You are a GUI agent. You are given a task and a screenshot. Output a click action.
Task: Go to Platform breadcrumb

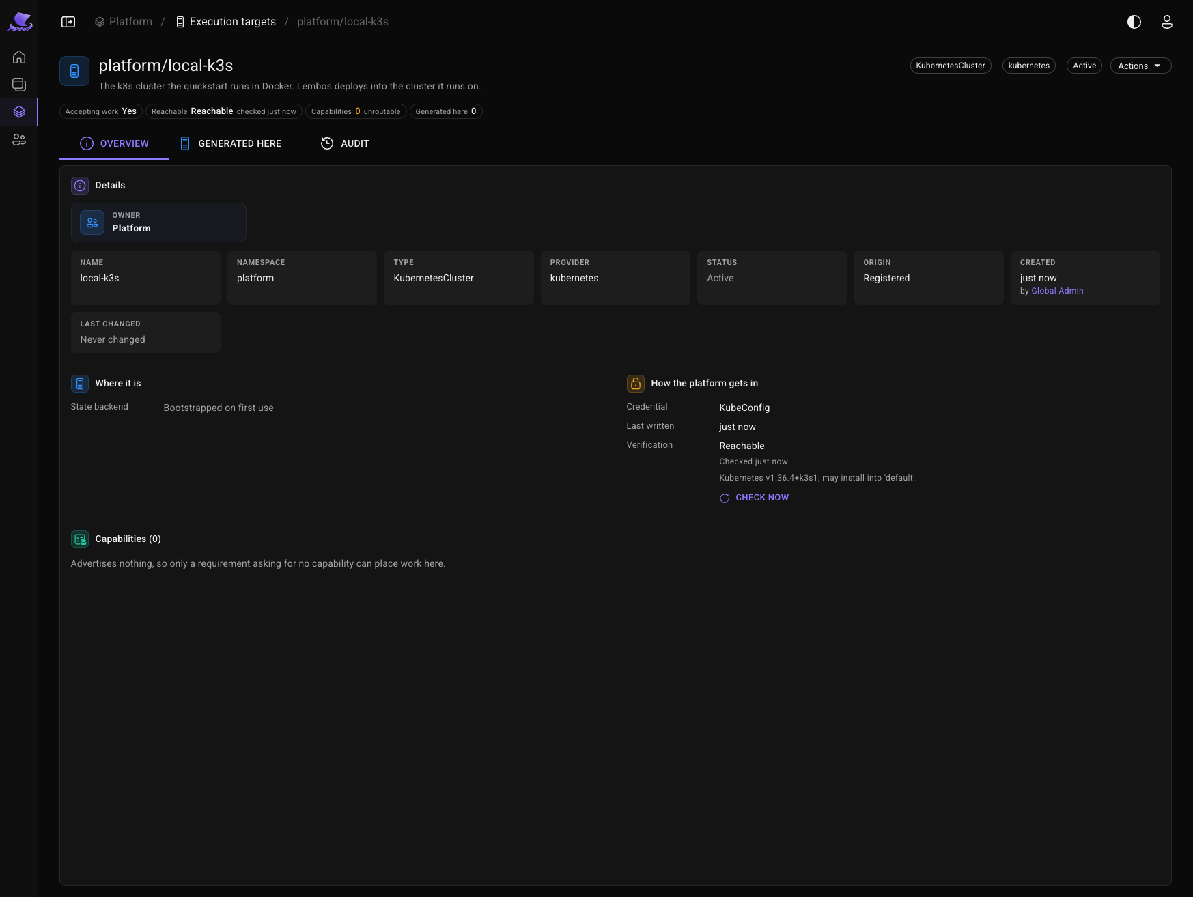coord(124,22)
